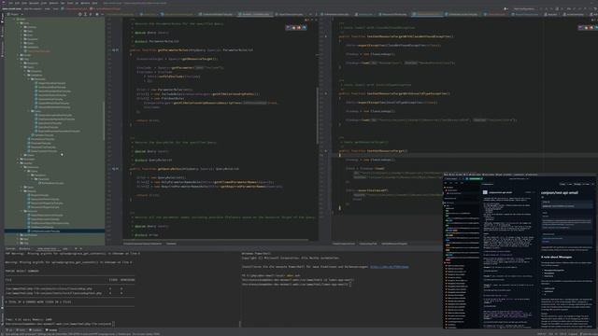Open the Help menu
This screenshot has width=598, height=336.
coord(94,3)
